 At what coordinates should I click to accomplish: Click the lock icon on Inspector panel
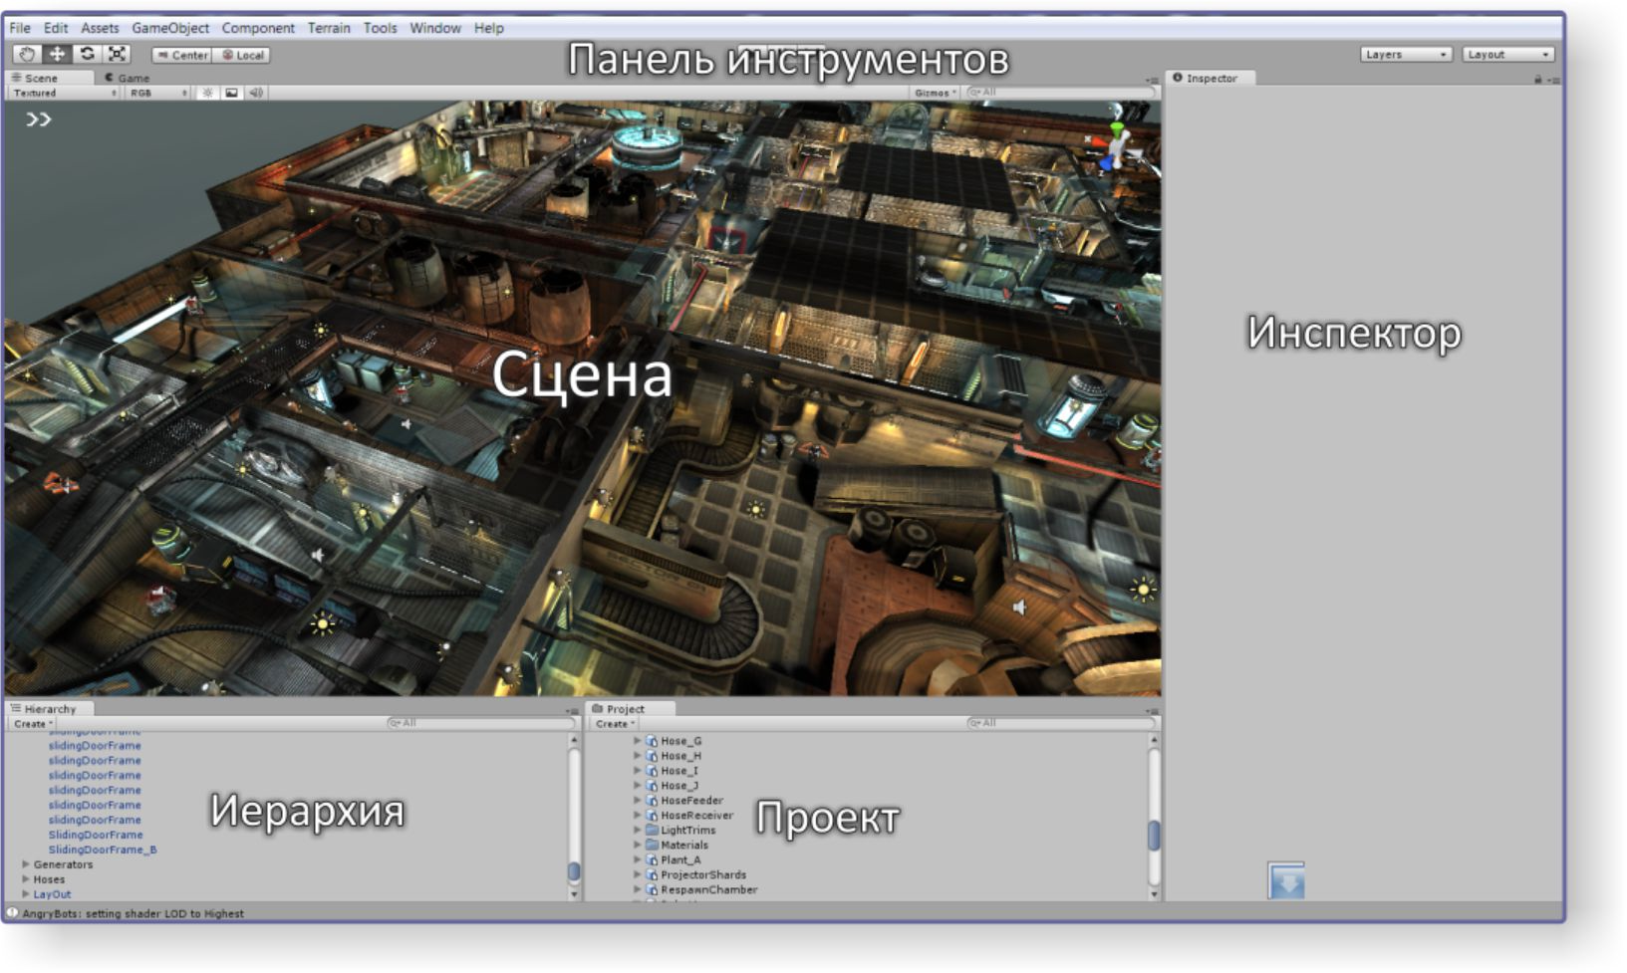(1537, 80)
